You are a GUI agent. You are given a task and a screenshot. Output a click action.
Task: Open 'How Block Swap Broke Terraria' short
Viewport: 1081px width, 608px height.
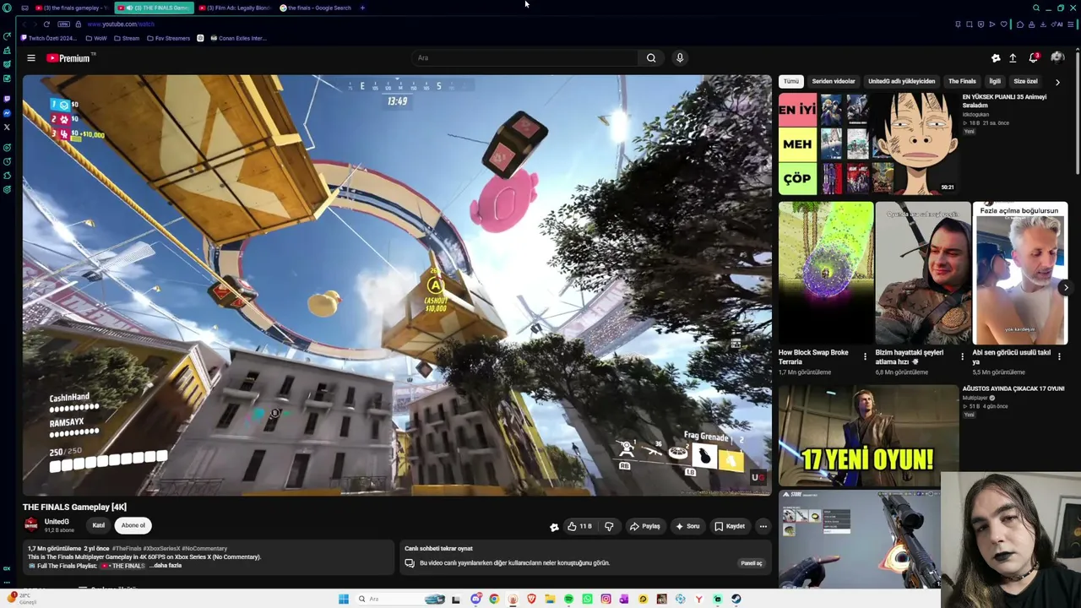826,274
